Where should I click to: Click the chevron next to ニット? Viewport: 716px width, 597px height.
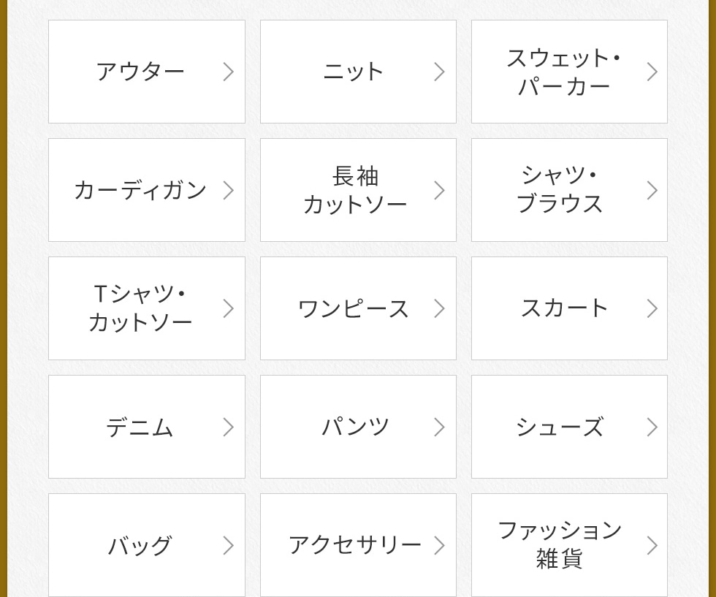point(439,72)
